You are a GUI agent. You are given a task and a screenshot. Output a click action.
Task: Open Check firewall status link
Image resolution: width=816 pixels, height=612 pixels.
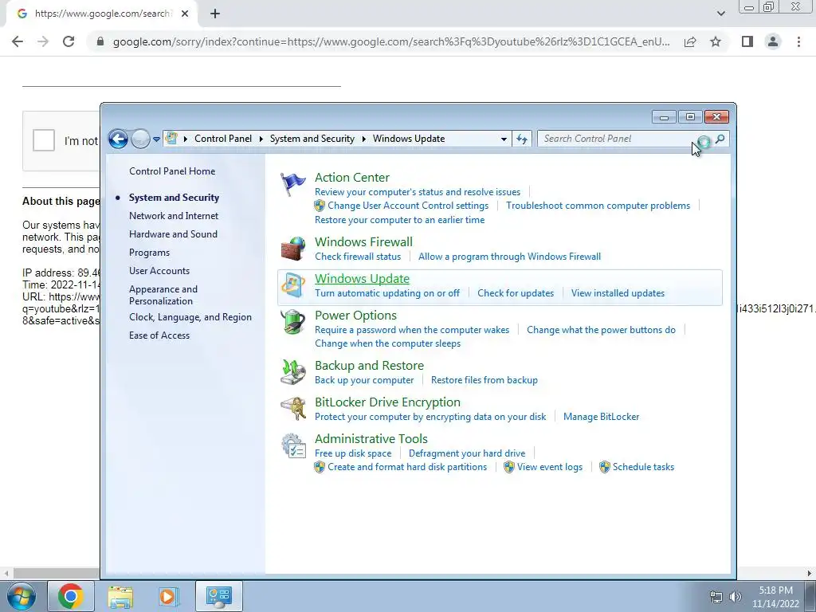pos(358,257)
